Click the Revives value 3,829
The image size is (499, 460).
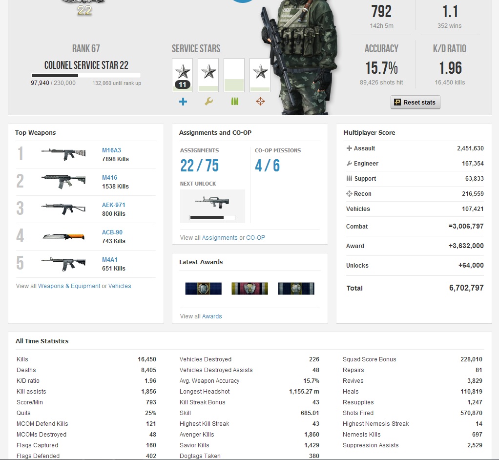(475, 381)
